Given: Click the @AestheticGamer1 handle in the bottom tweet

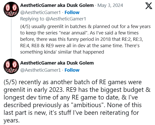Looking at the screenshot, I should click(34, 70).
